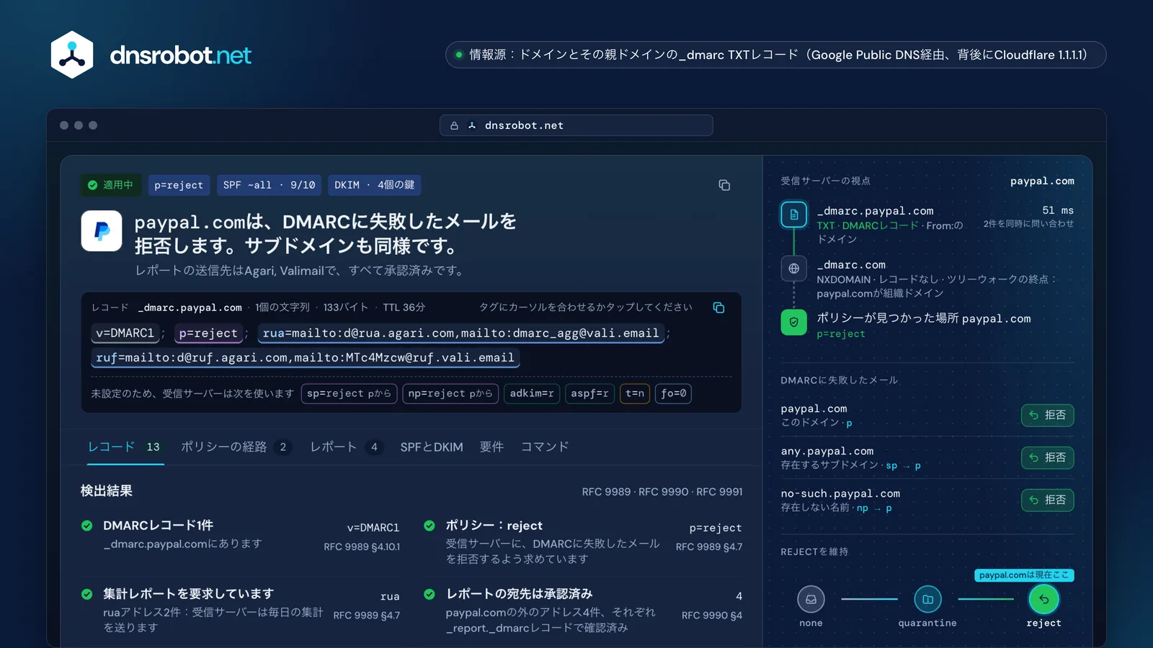1153x648 pixels.
Task: Click the green check next to ポリシー：reject
Action: pos(429,526)
